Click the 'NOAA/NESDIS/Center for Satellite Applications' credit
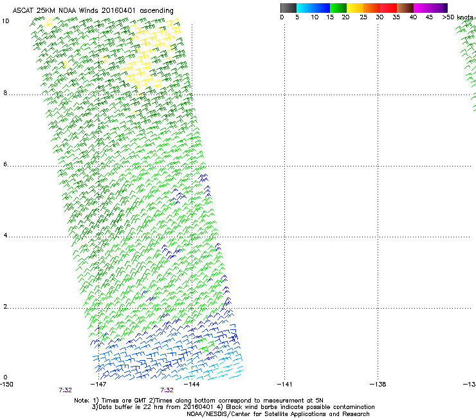This screenshot has width=476, height=418. (278, 414)
